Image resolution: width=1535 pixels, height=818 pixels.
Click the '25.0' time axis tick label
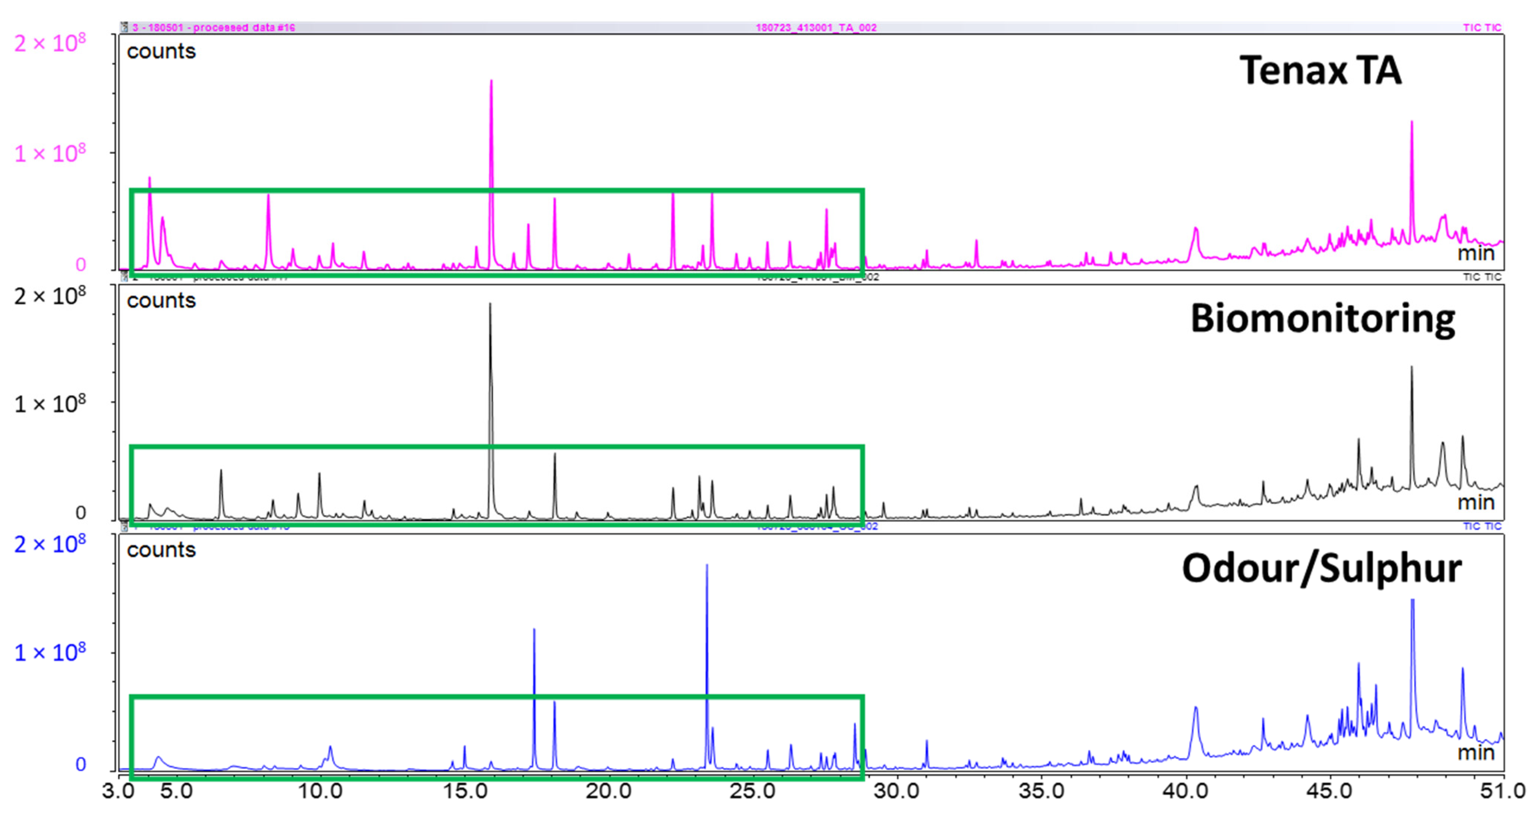753,792
